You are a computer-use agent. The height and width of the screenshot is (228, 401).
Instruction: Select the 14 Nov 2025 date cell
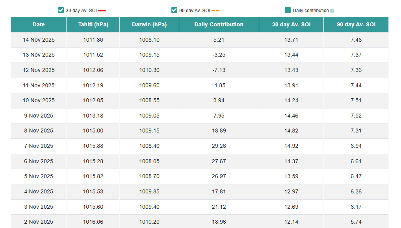click(39, 40)
